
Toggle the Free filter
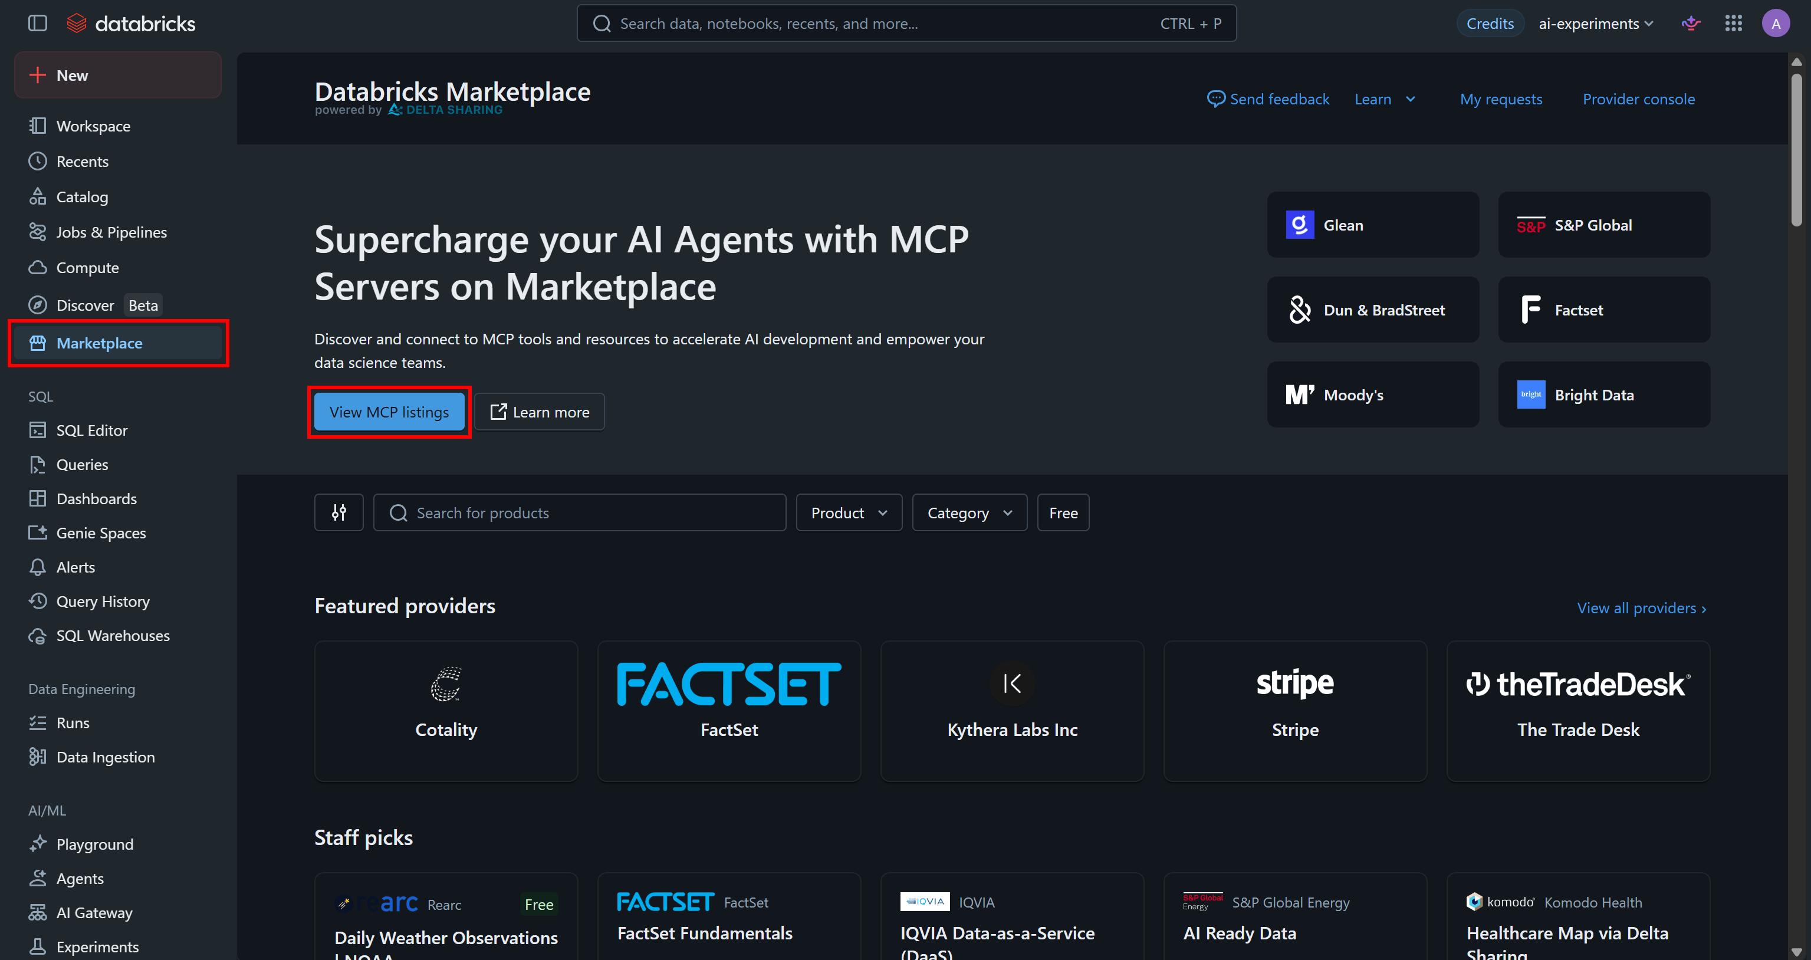[x=1063, y=513]
